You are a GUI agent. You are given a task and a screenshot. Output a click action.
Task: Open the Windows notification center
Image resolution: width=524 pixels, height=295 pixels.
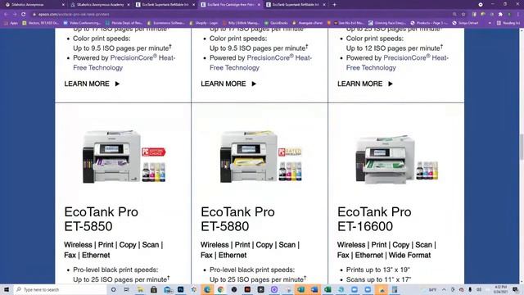516,289
